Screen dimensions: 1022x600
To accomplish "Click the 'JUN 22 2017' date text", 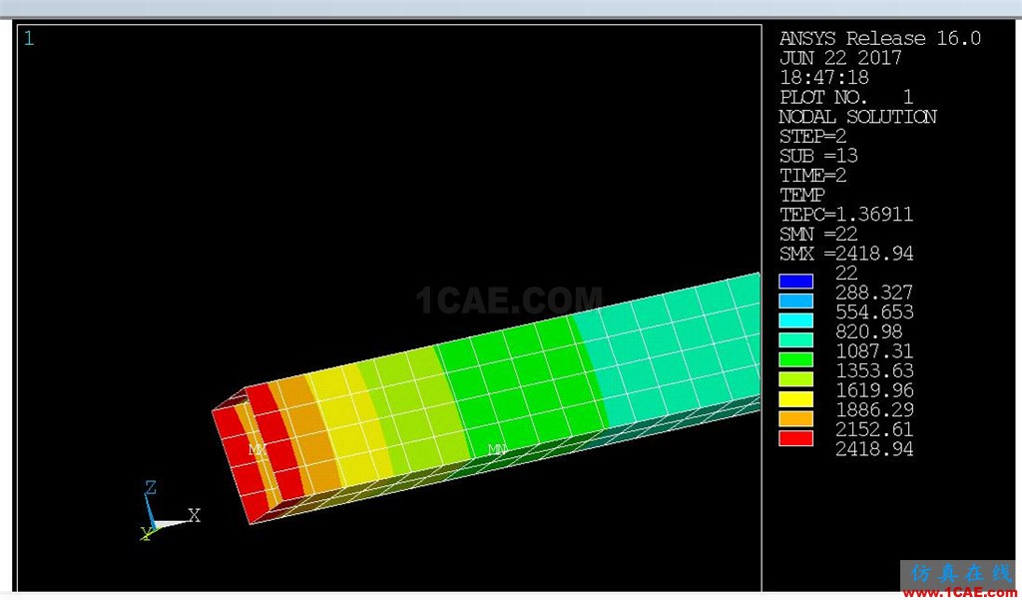I will click(840, 58).
